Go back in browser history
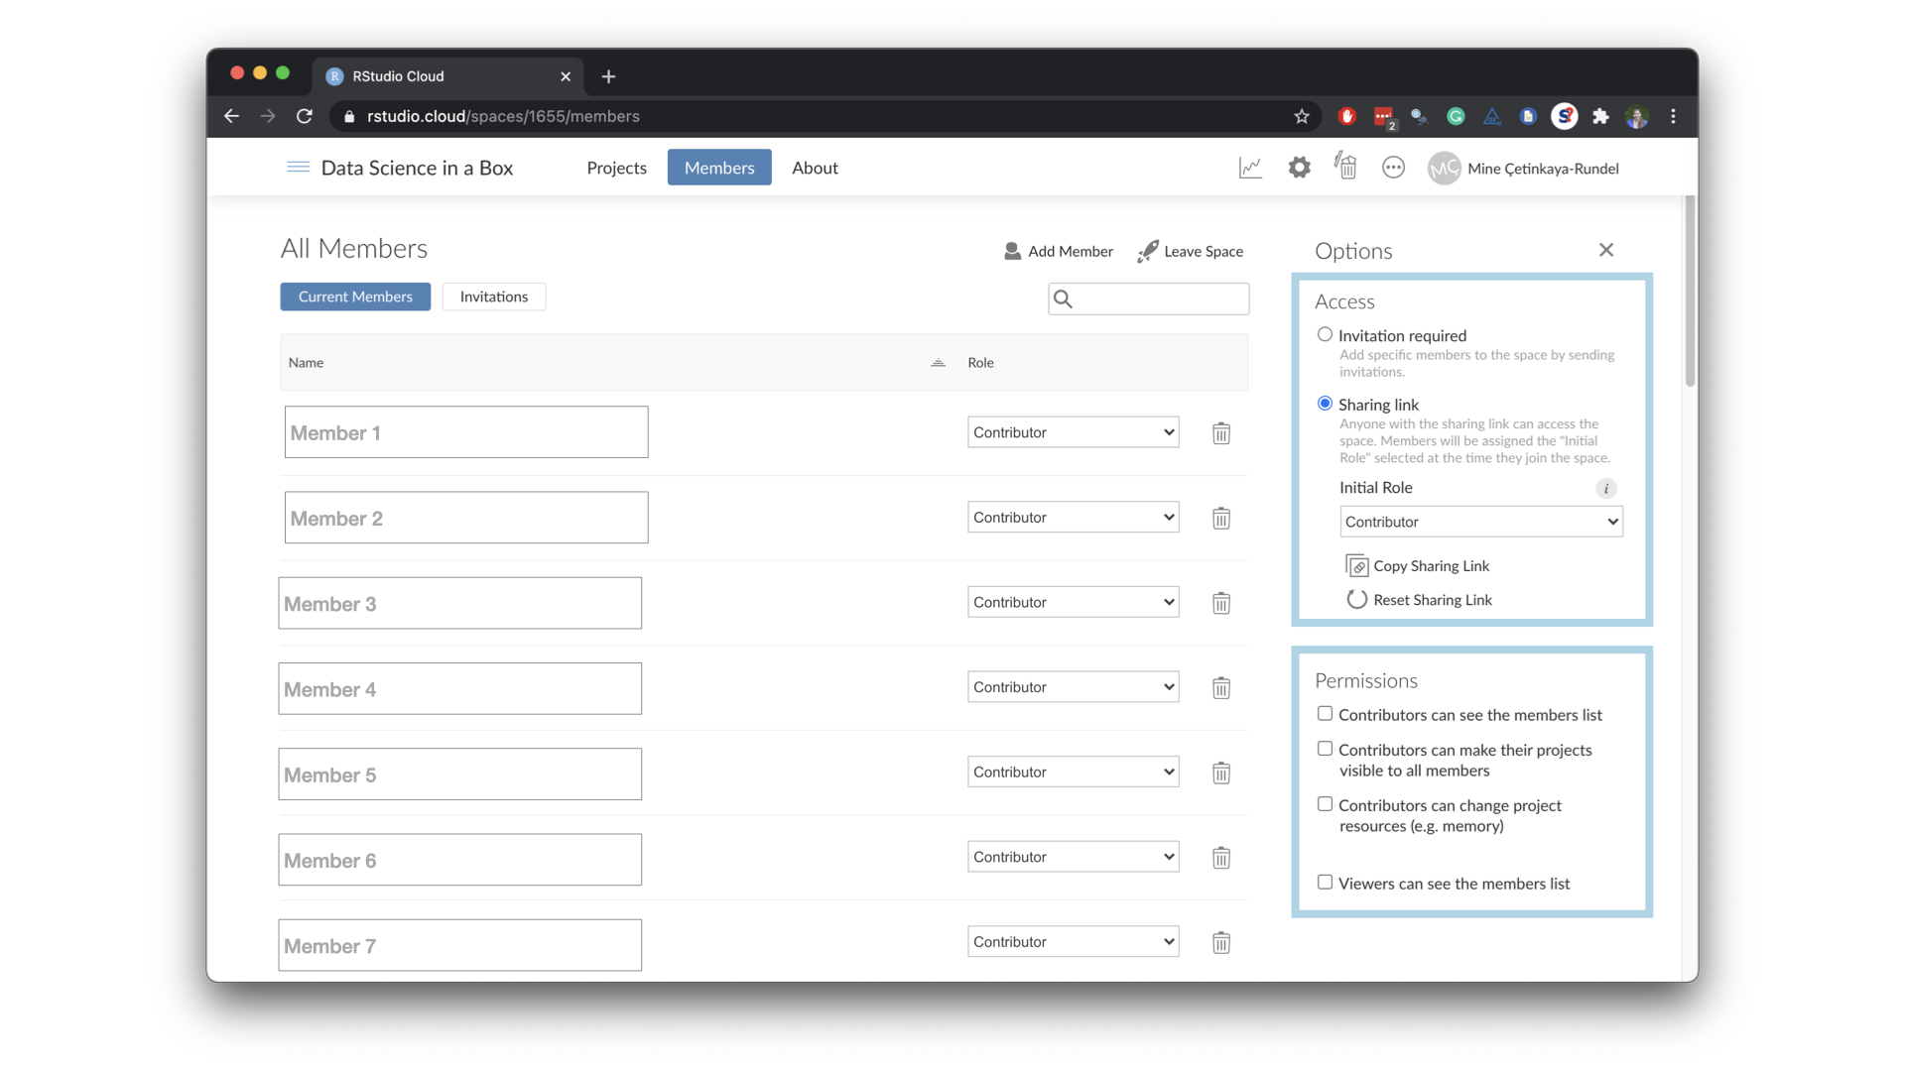 click(231, 116)
